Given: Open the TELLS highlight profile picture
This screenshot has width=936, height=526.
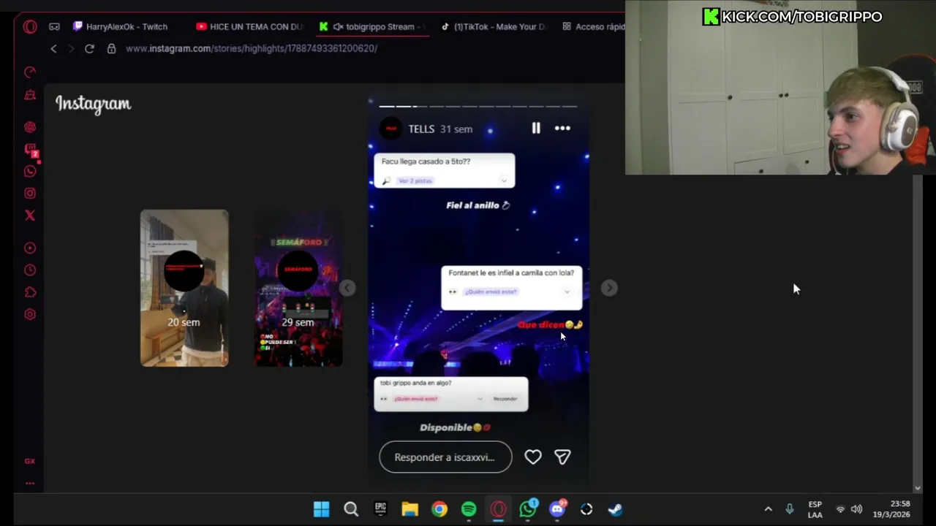Looking at the screenshot, I should pos(391,129).
